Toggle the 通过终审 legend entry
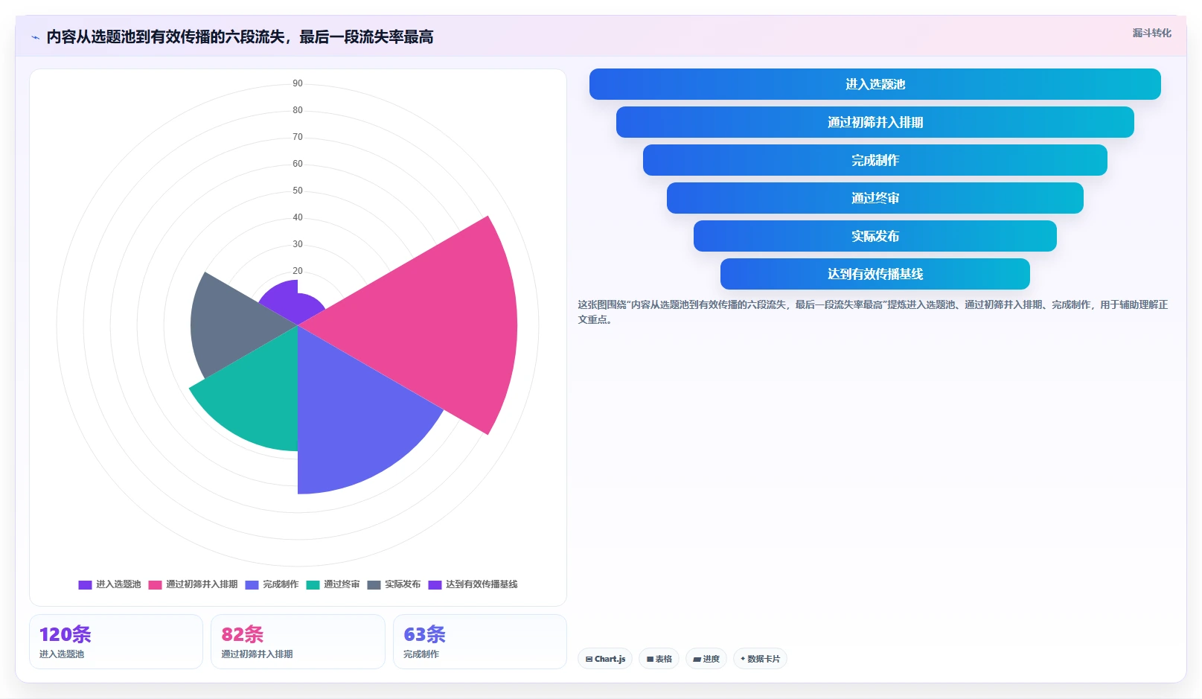Screen dimensions: 1202x699 333,584
